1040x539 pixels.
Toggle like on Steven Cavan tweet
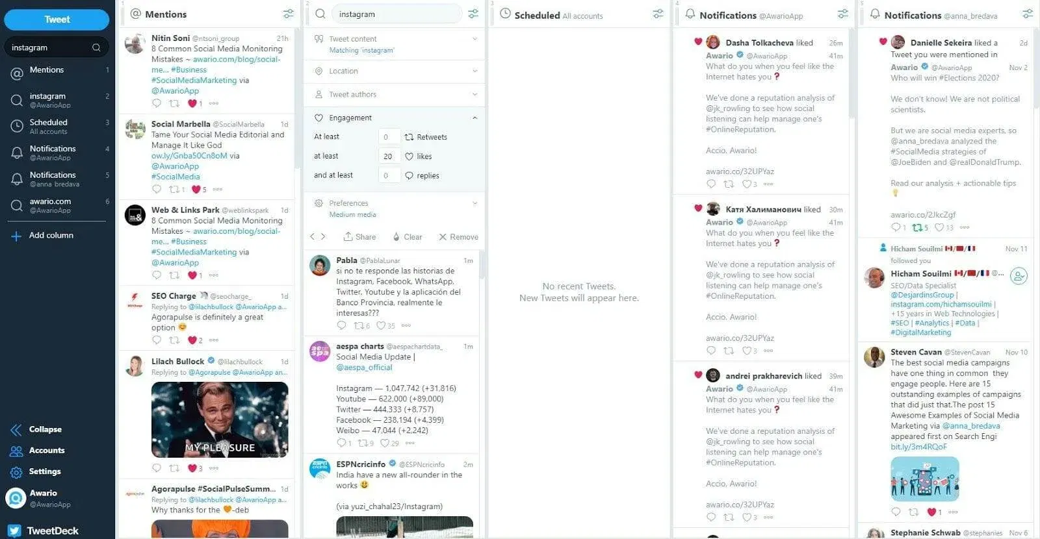pos(931,512)
